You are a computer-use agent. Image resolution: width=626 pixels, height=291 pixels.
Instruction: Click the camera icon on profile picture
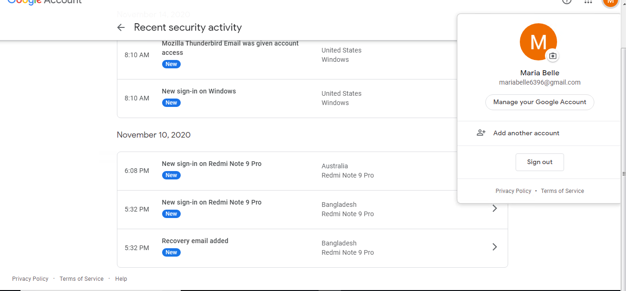552,56
